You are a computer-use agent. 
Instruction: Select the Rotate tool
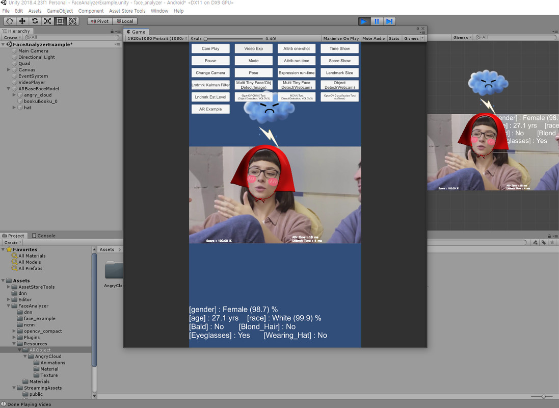[35, 21]
